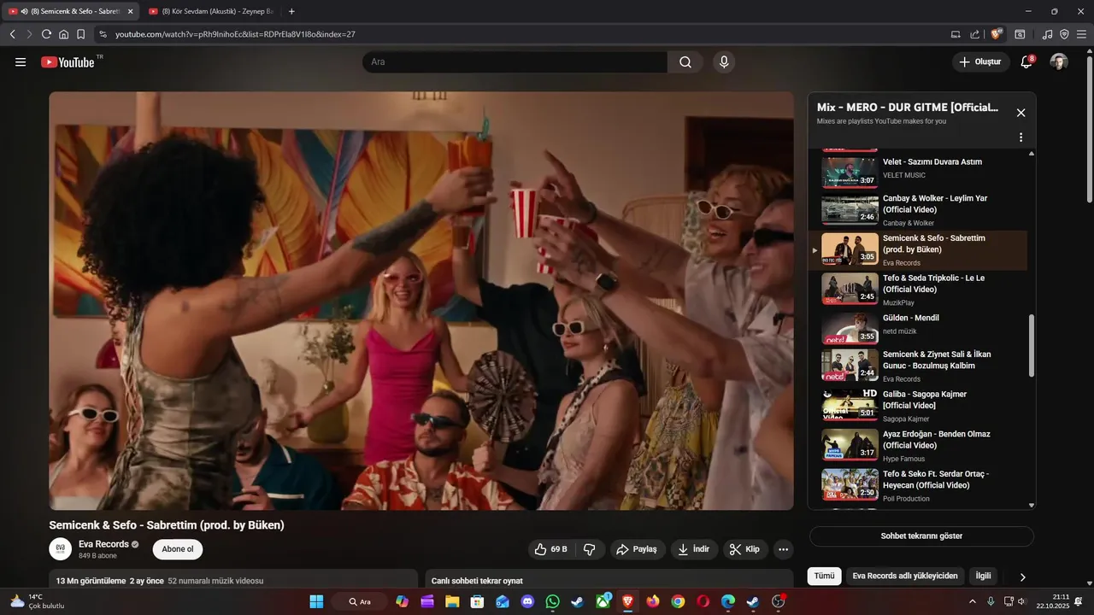Open more actions ellipsis below video
Viewport: 1094px width, 615px height.
(x=783, y=549)
